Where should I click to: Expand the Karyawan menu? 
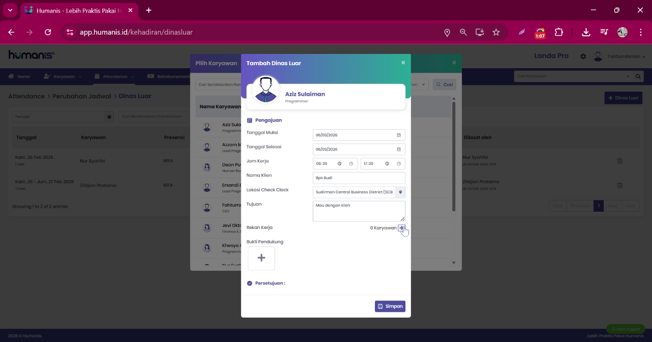pos(62,76)
